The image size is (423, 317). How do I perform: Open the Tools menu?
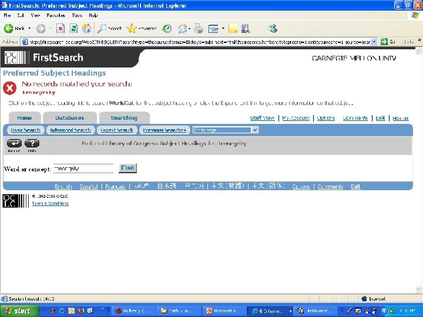coord(77,15)
